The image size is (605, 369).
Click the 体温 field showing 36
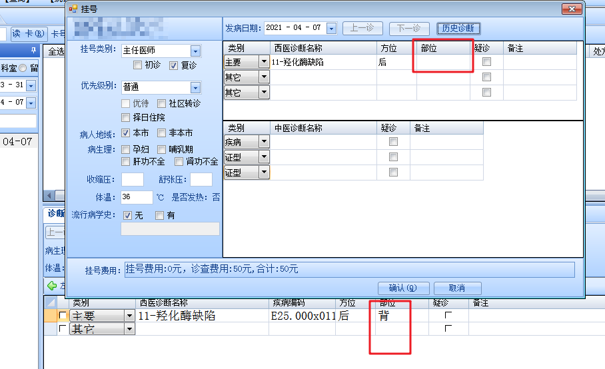(x=137, y=197)
